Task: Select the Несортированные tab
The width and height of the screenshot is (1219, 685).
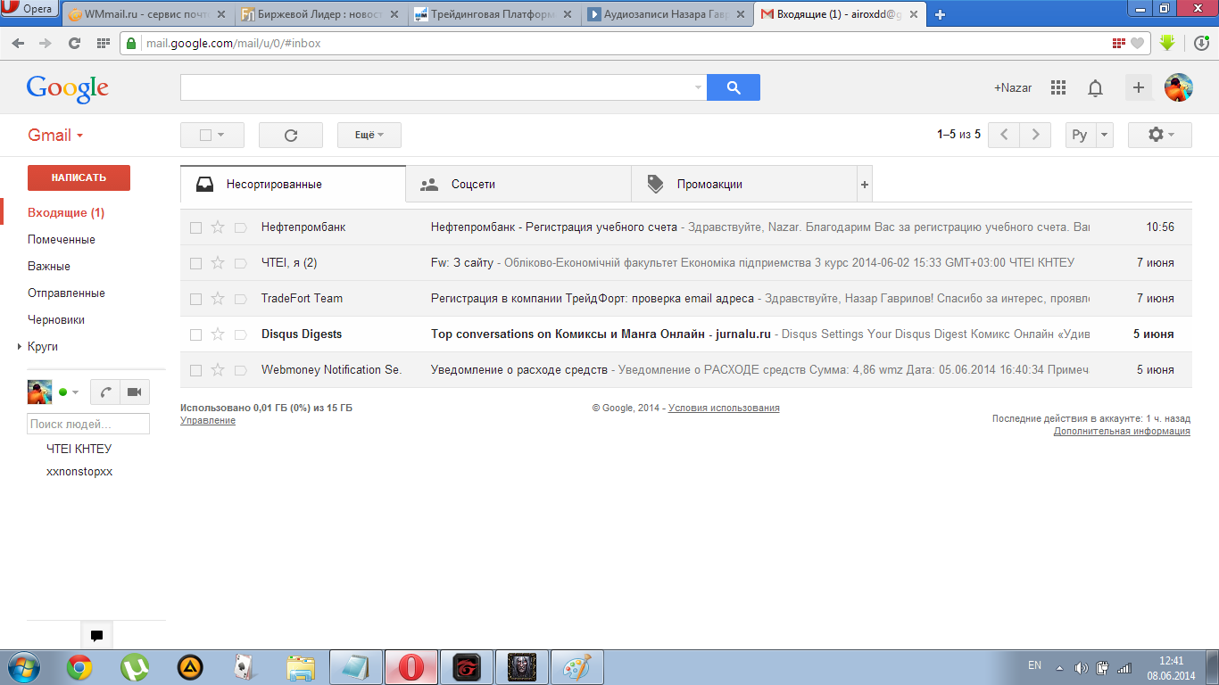Action: point(293,185)
